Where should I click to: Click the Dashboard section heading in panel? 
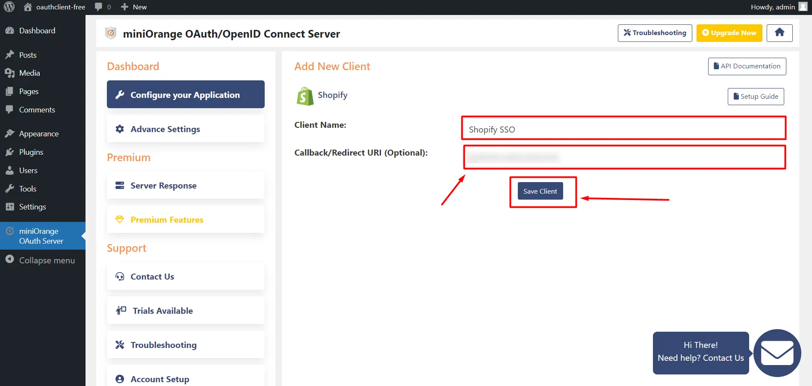(133, 66)
